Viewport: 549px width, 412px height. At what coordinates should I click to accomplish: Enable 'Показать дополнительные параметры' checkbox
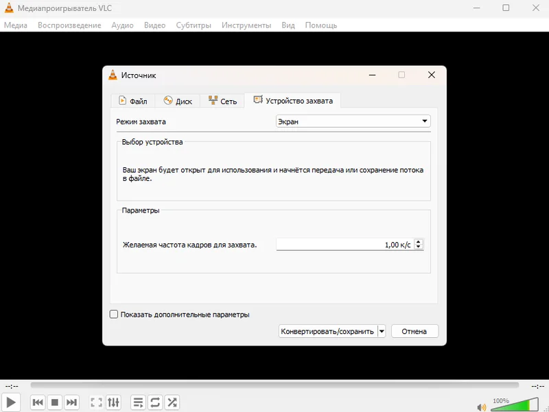[114, 315]
